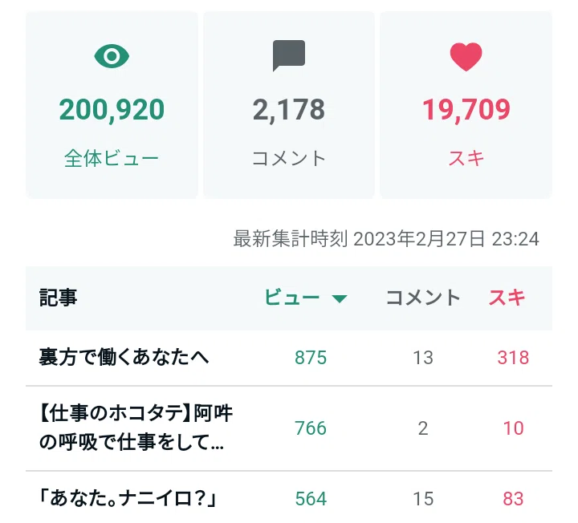Viewport: 578px width, 523px height.
Task: Click the ビュー sort arrow triangle
Action: point(339,298)
